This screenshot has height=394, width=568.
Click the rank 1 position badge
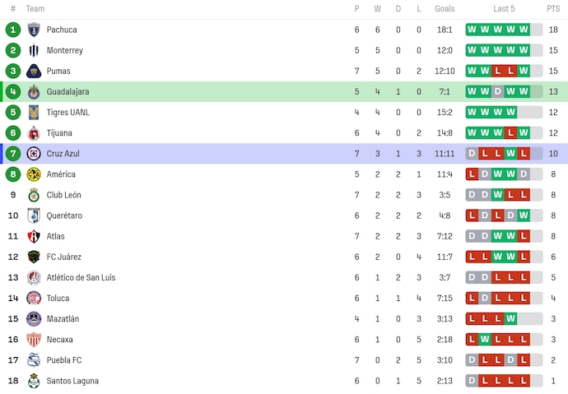tap(12, 30)
